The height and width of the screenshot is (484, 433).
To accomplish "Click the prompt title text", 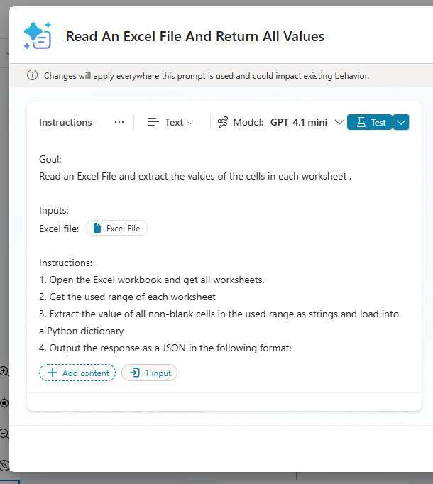I will tap(195, 36).
